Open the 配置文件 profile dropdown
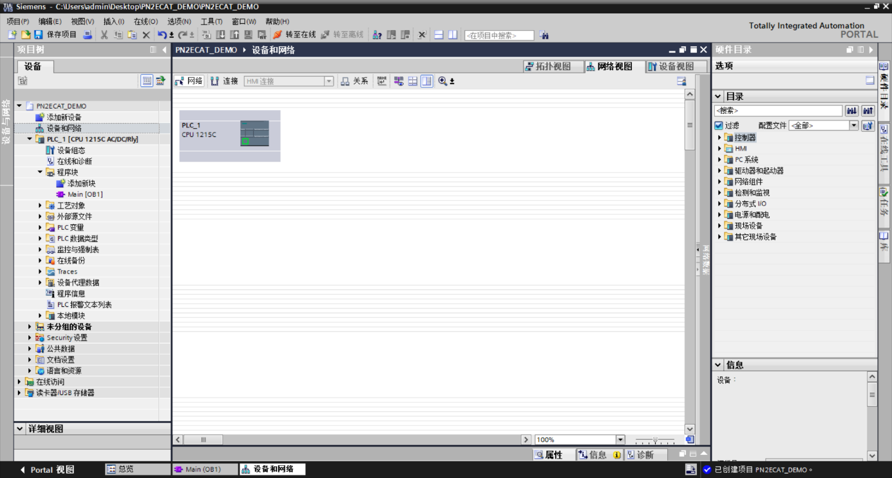The height and width of the screenshot is (478, 892). click(x=824, y=125)
